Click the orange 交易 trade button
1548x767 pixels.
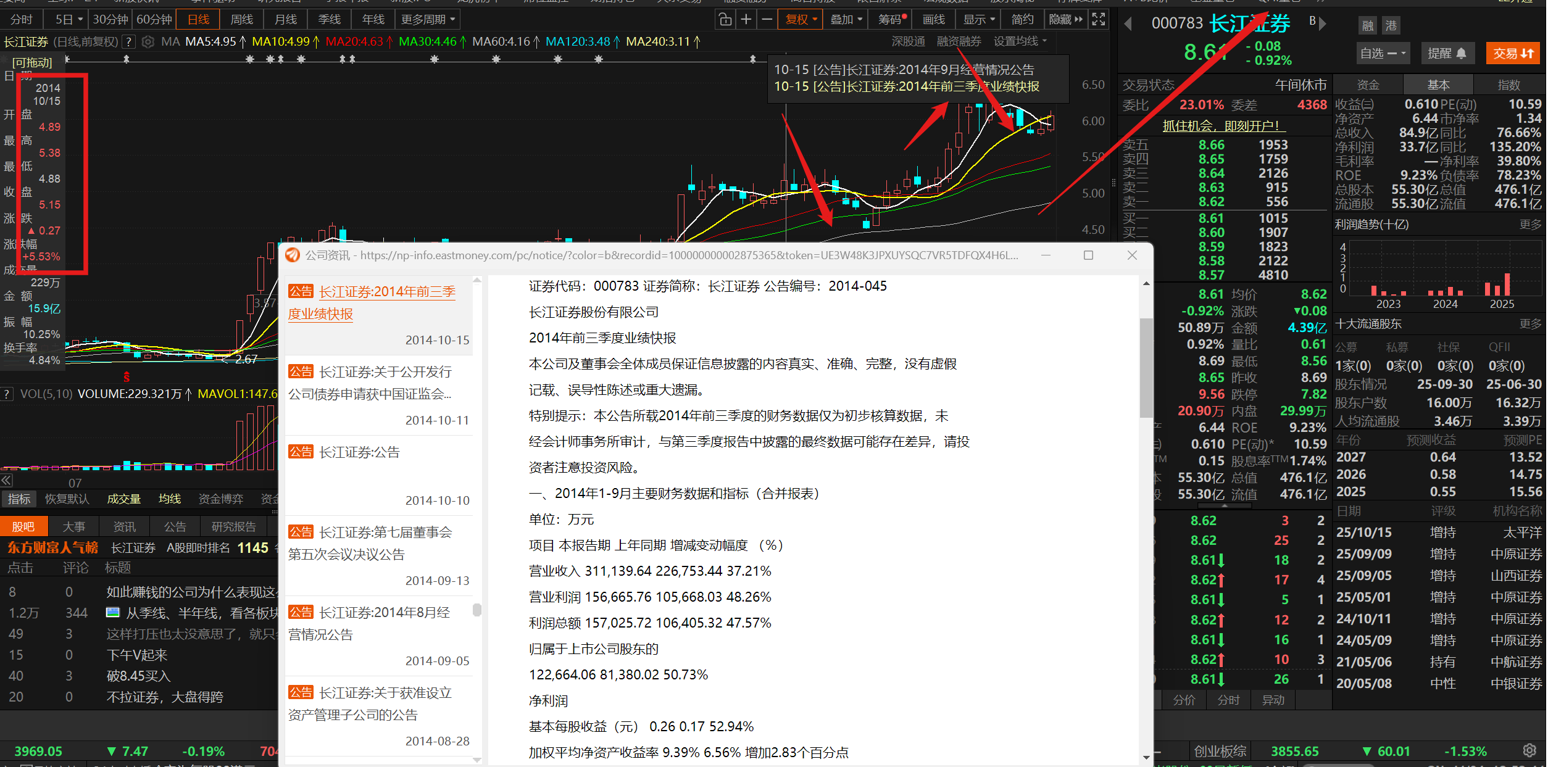tap(1513, 54)
